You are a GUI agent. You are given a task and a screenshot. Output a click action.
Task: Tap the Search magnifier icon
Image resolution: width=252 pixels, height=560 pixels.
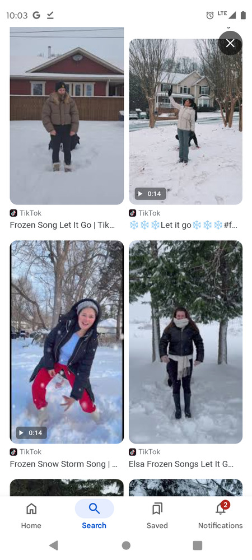pyautogui.click(x=94, y=508)
